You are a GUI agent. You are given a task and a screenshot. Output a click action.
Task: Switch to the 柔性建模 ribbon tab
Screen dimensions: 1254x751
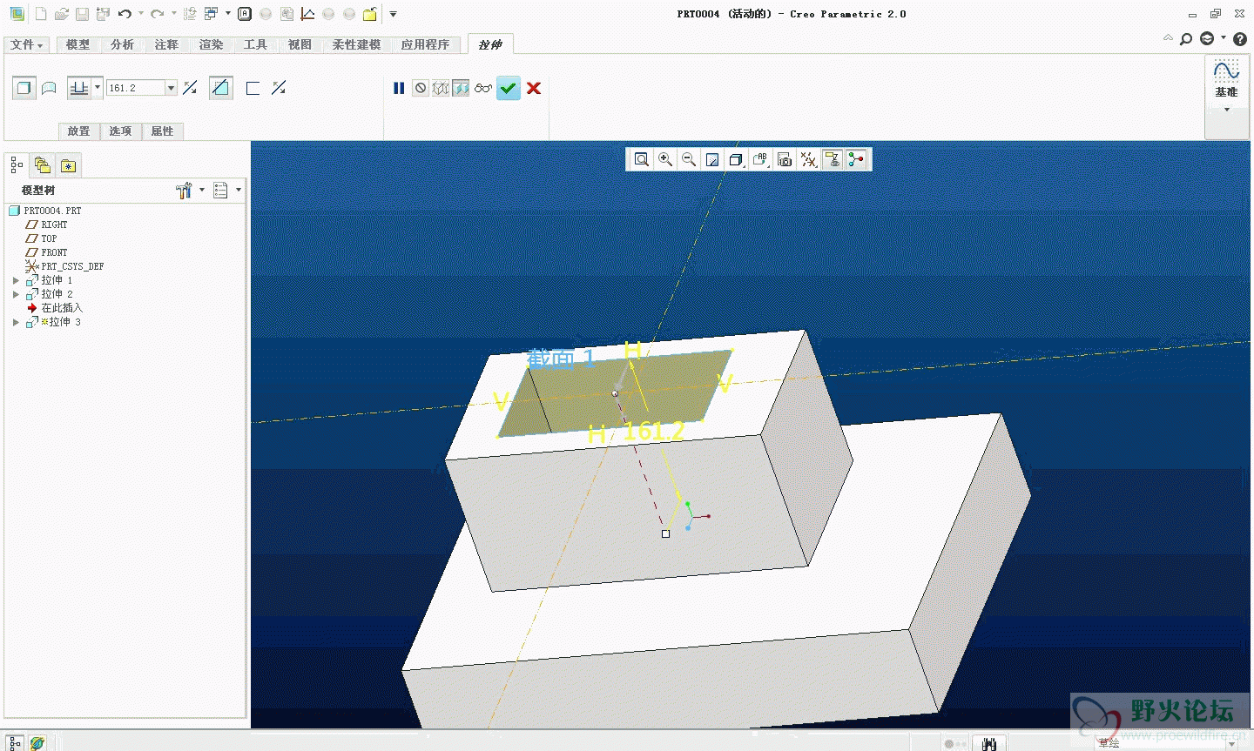[x=356, y=44]
